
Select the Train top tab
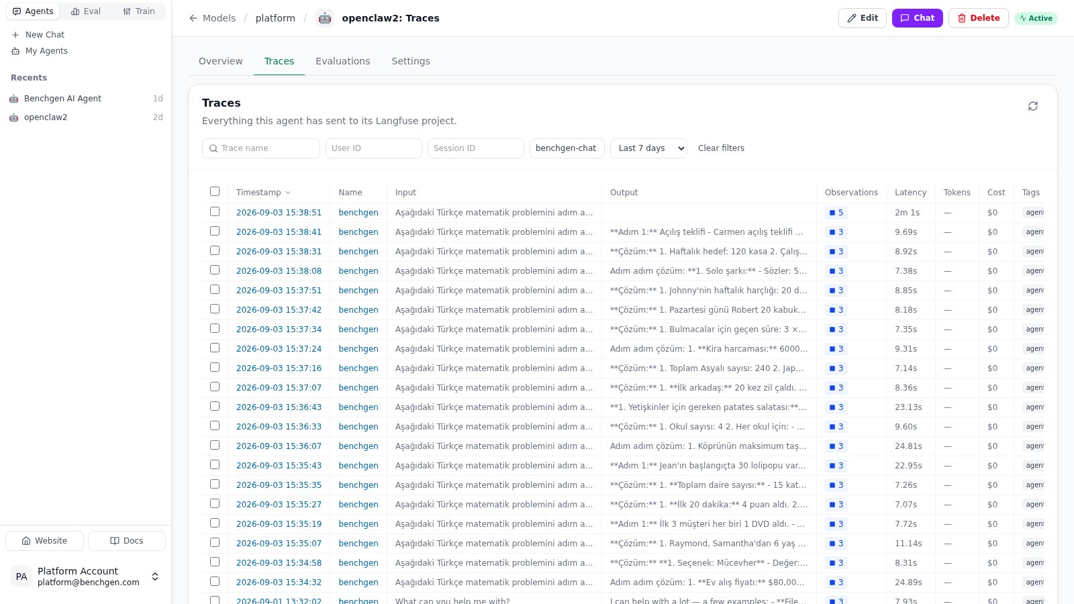[x=139, y=11]
